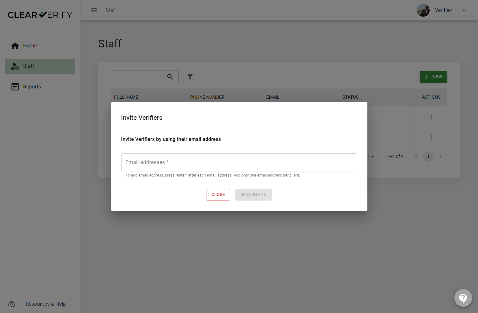Open the staff filter funnel icon

coord(190,77)
